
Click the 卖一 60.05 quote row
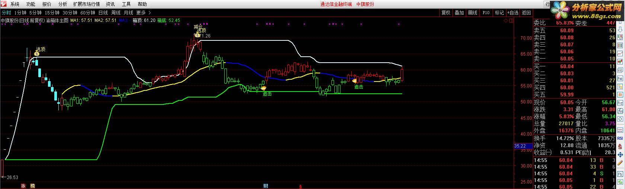[x=575, y=59]
